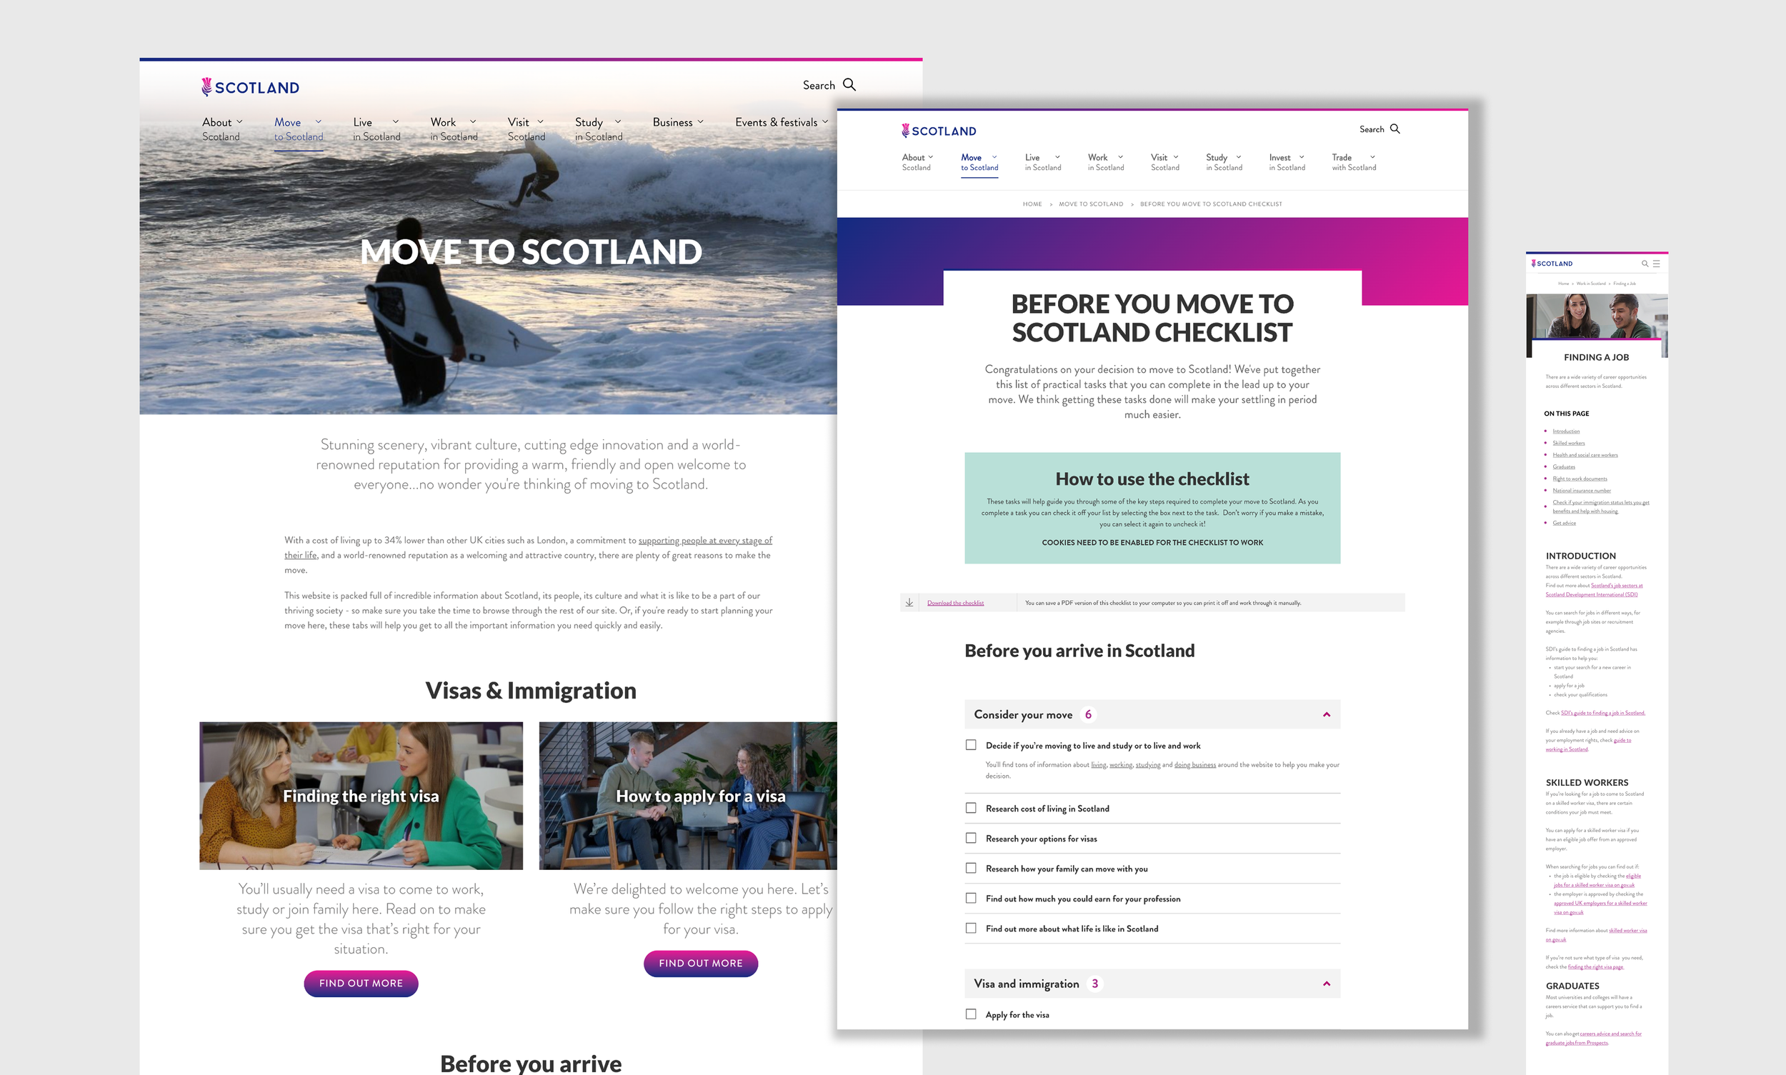Click the Scotland thistle logo on the checklist page
The image size is (1786, 1075).
938,131
